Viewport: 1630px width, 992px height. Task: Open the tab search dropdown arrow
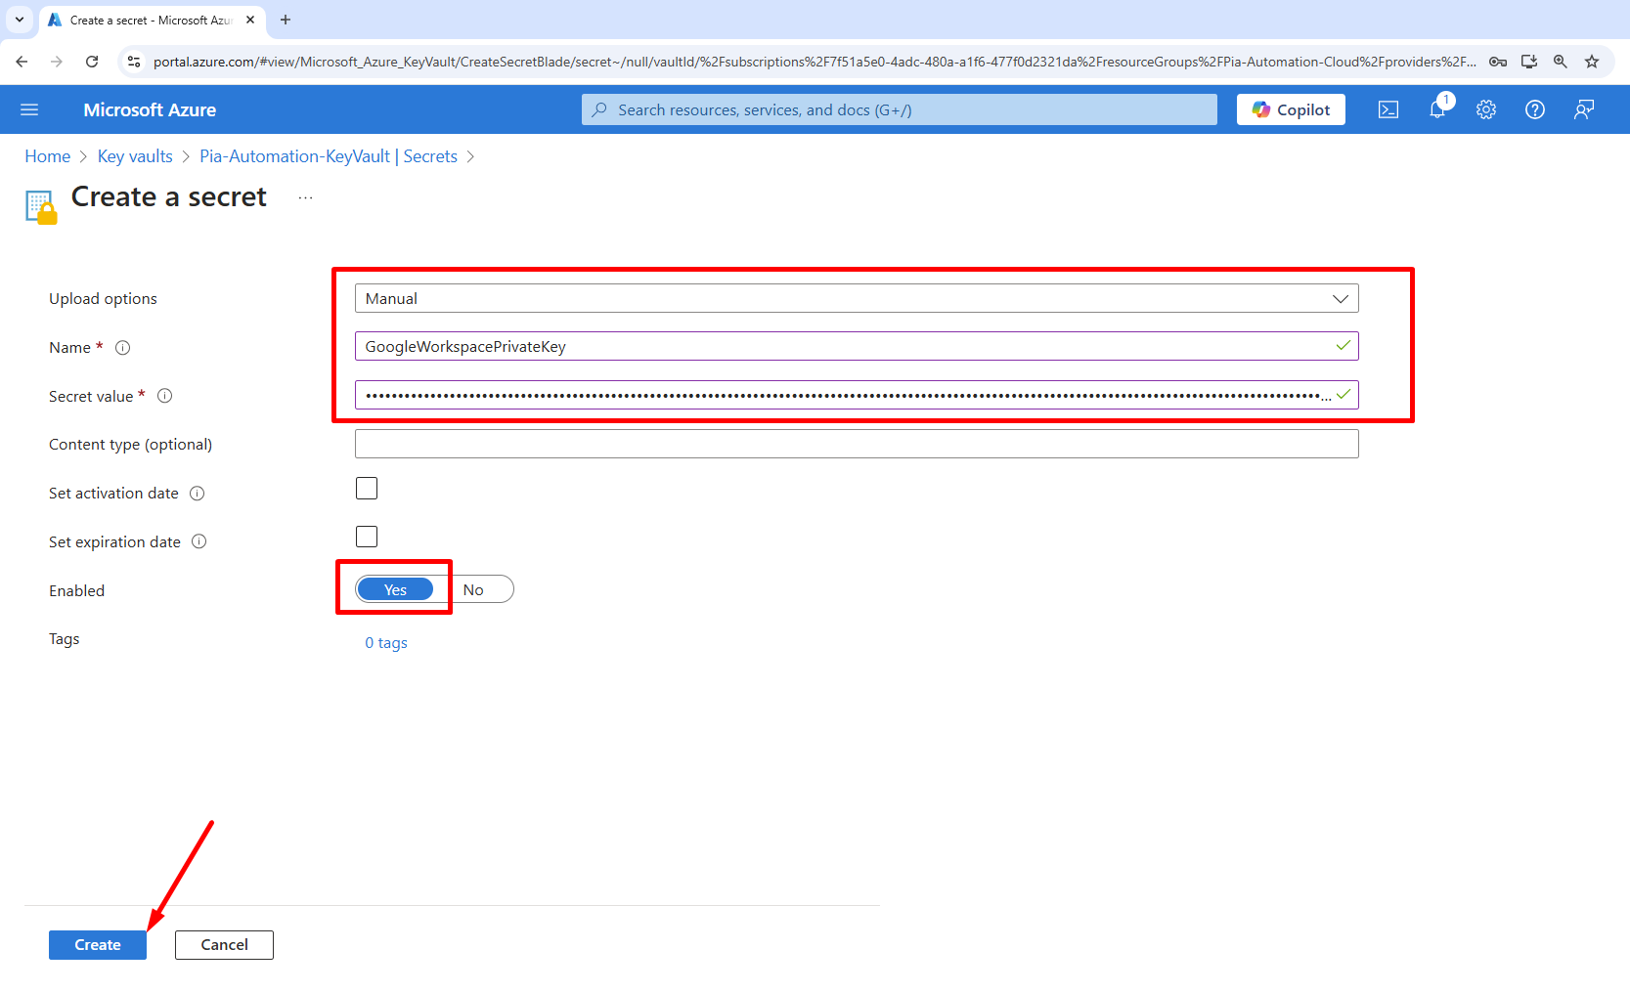pyautogui.click(x=20, y=20)
